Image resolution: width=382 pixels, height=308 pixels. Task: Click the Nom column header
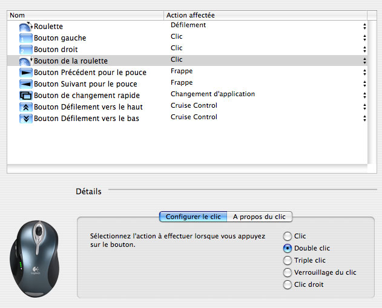(85, 15)
